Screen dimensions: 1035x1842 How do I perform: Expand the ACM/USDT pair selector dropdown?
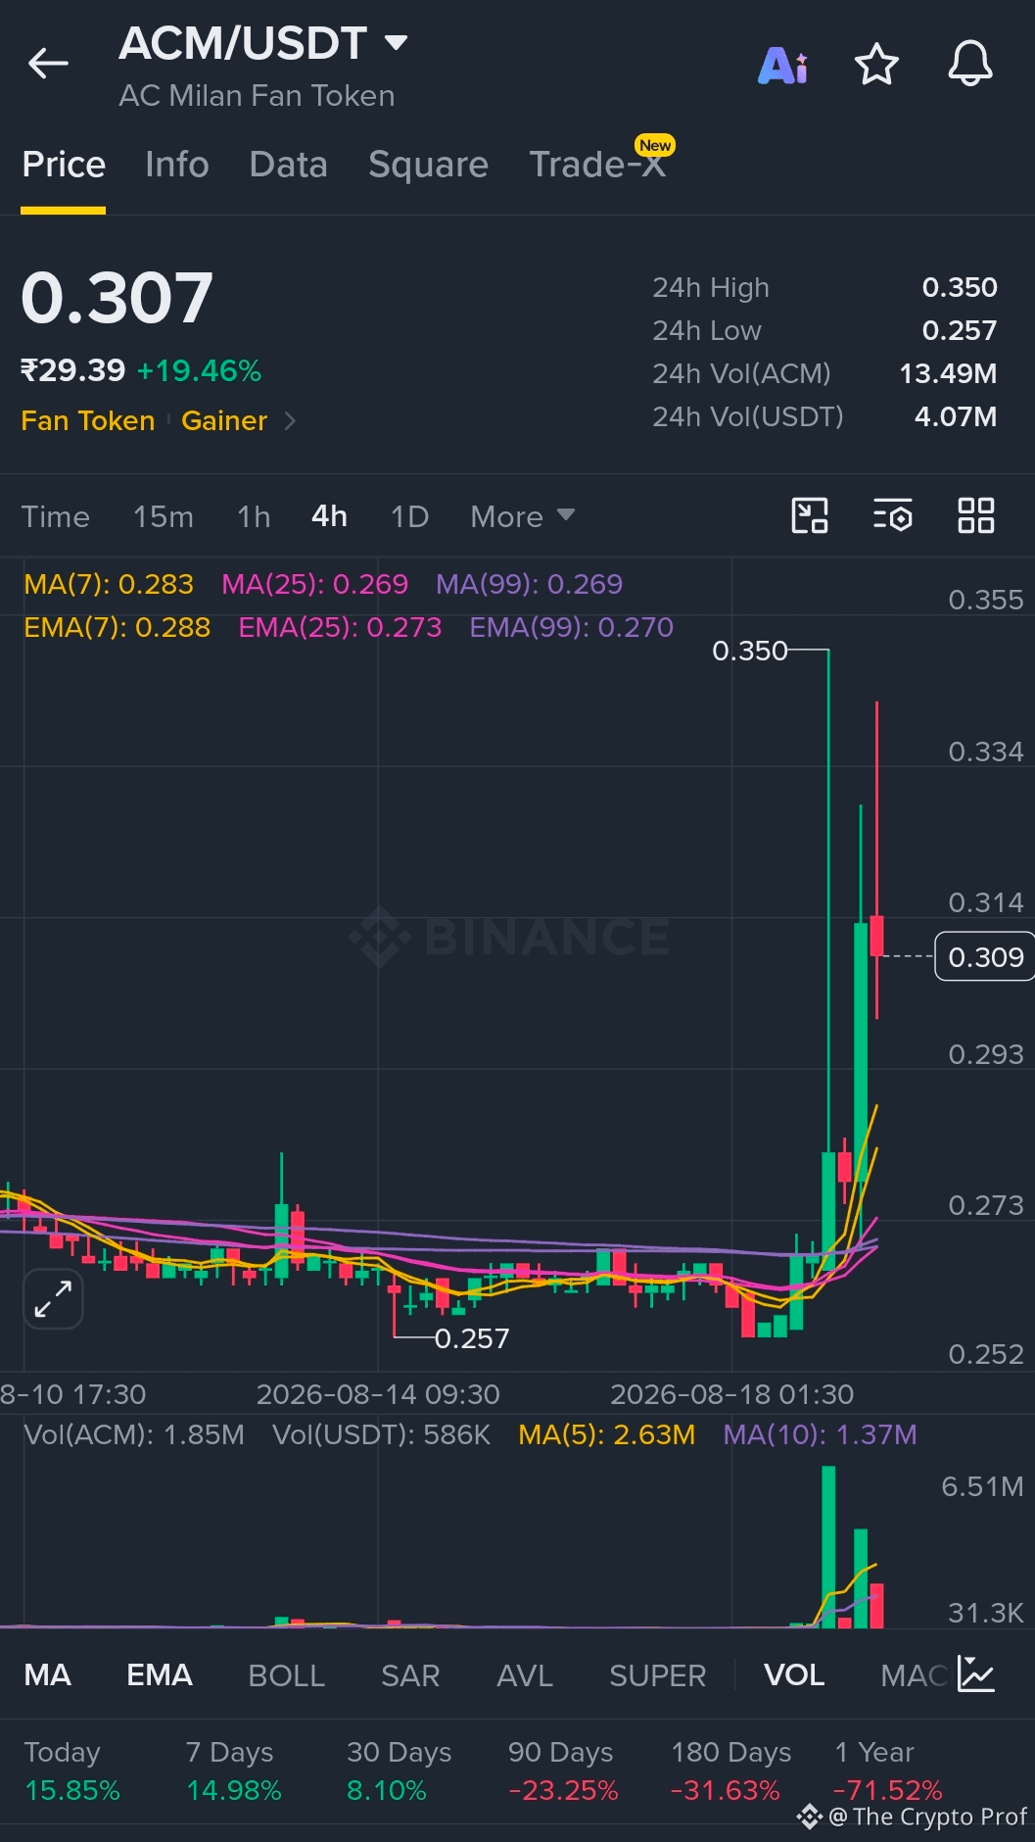click(x=396, y=42)
